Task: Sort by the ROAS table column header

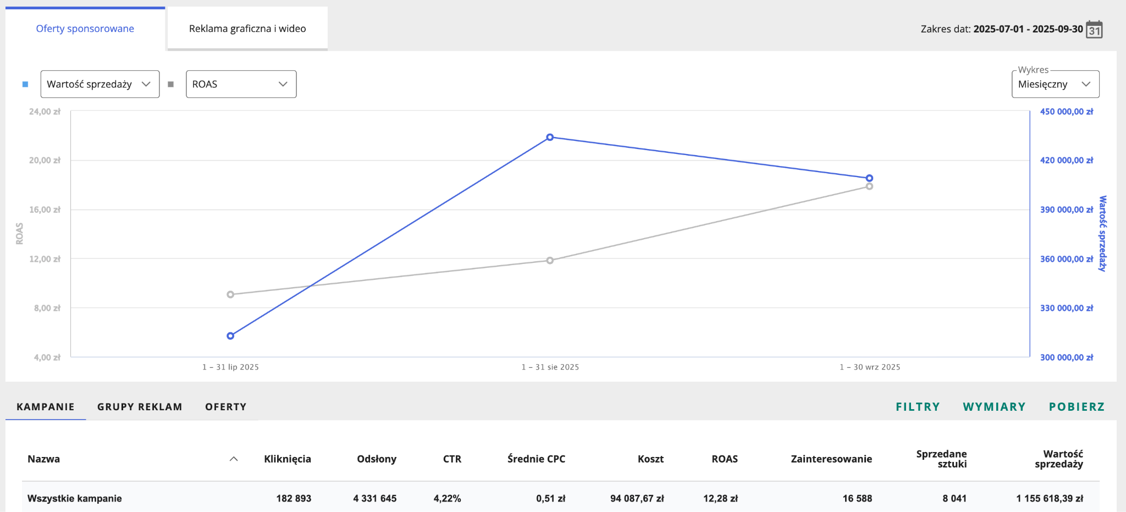Action: (x=725, y=459)
